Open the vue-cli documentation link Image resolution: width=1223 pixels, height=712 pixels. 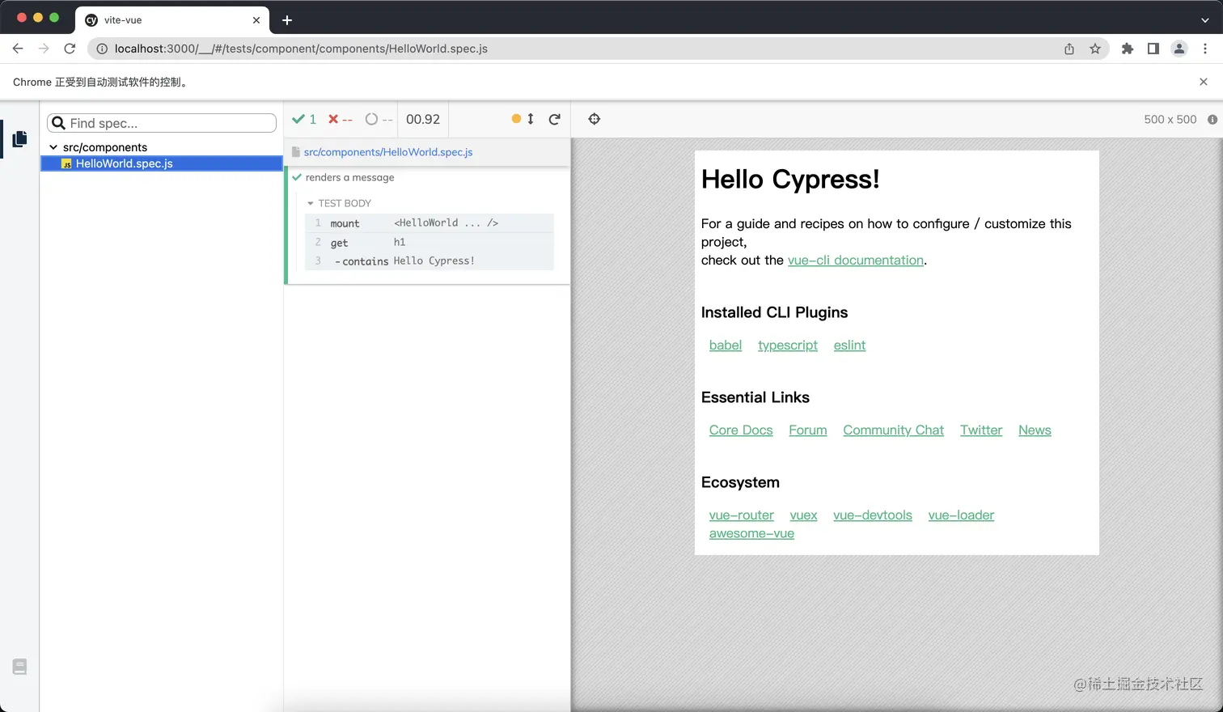tap(856, 260)
